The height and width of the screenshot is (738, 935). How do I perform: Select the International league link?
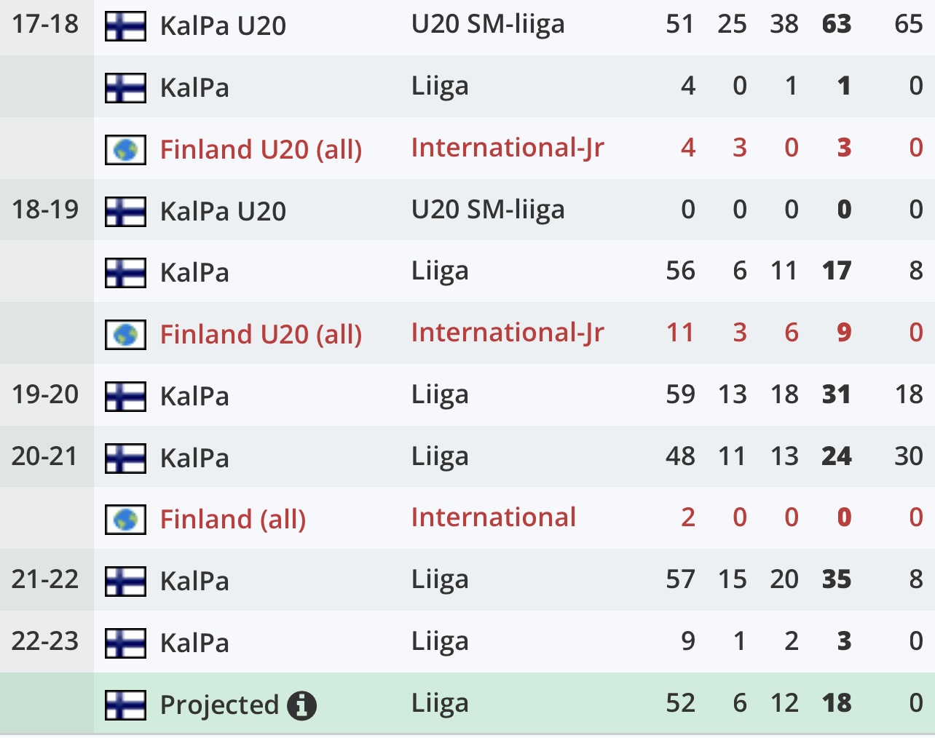[494, 517]
